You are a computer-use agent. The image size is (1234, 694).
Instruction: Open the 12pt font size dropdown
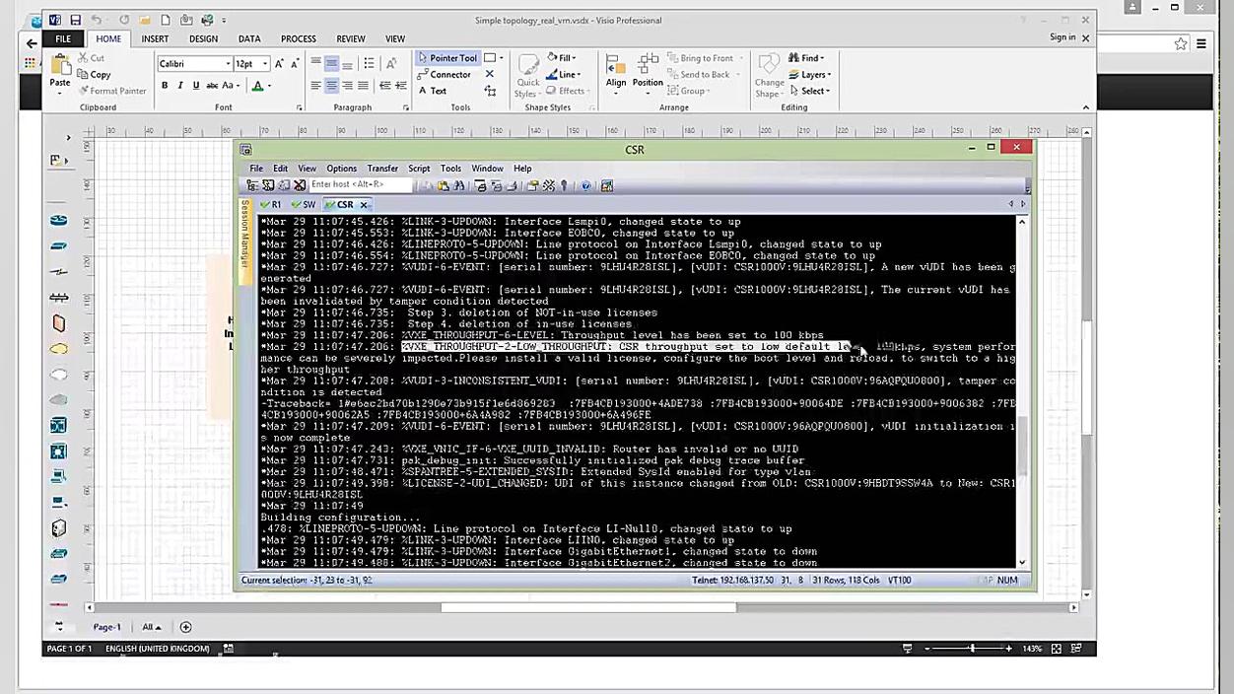coord(265,63)
